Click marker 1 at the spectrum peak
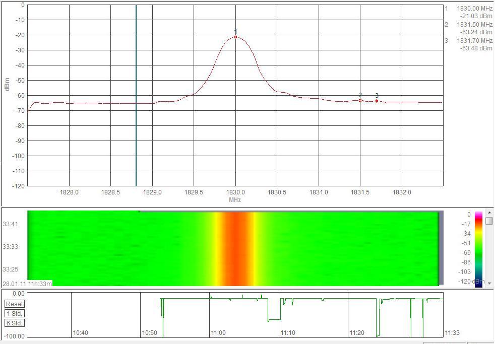Image resolution: width=495 pixels, height=344 pixels. point(235,37)
